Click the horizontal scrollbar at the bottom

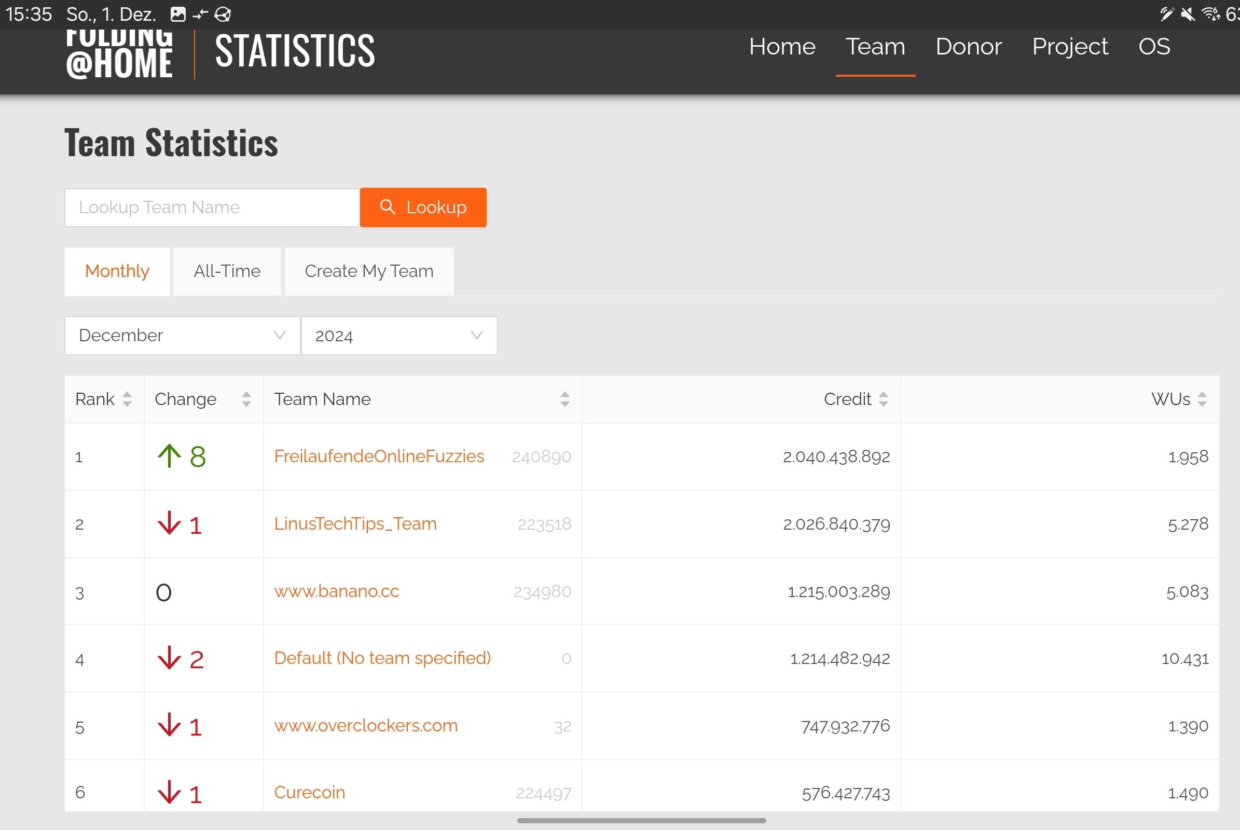tap(641, 821)
